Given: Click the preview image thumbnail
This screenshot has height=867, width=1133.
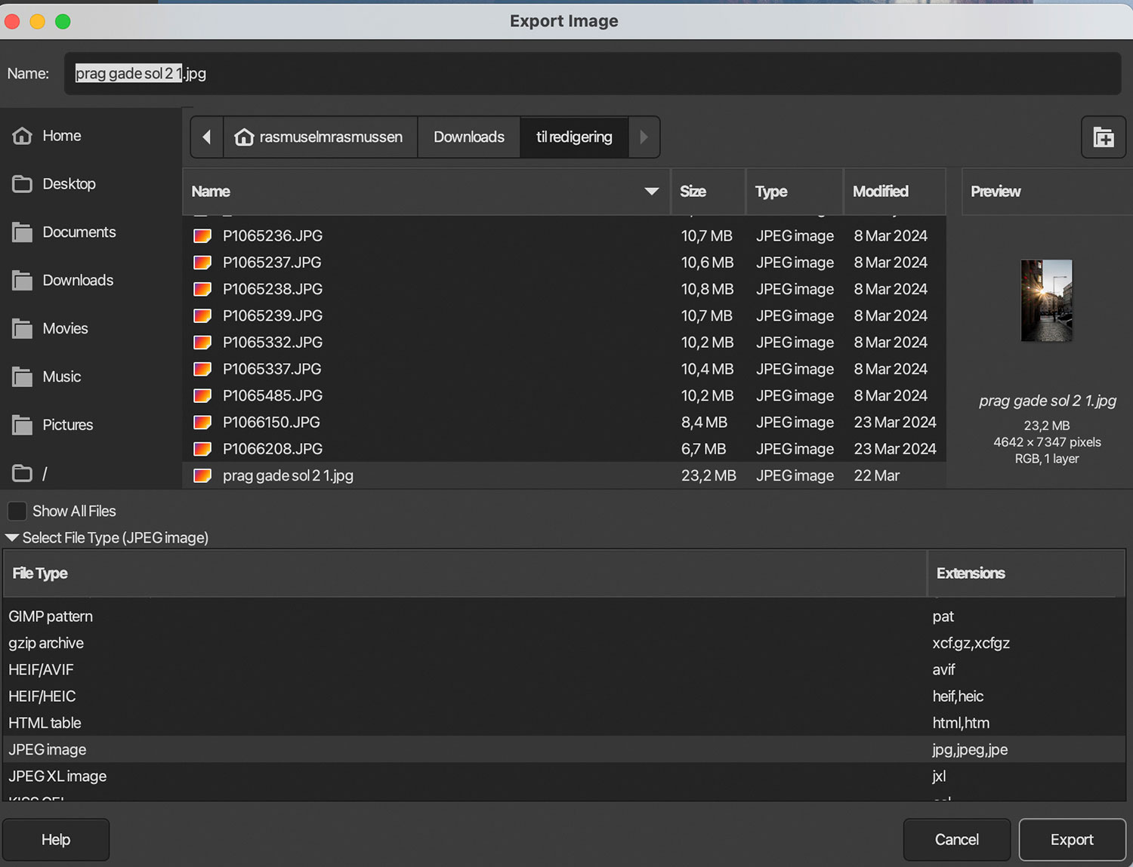Looking at the screenshot, I should (x=1046, y=300).
